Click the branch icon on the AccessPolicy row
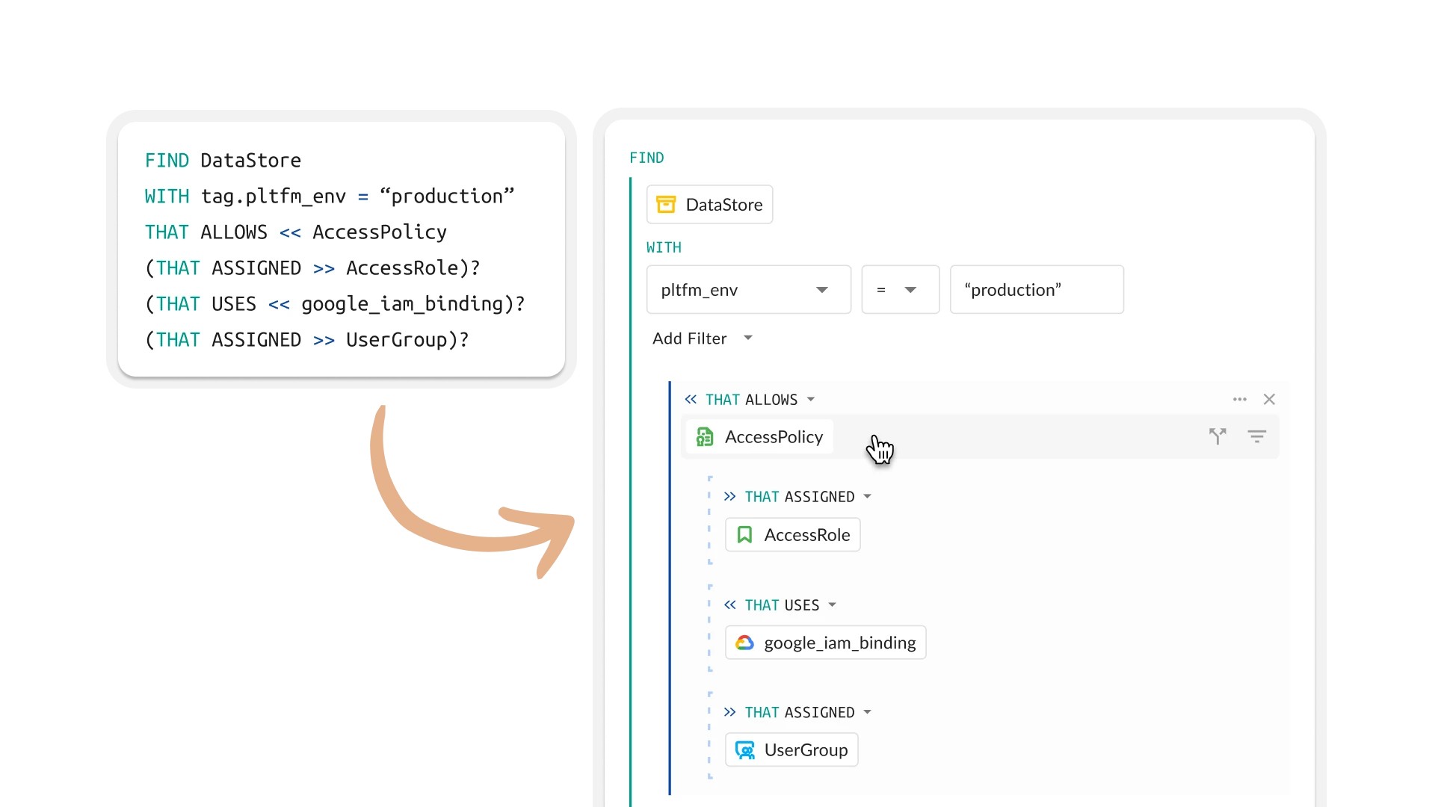Screen dimensions: 1435x807 pos(1218,436)
